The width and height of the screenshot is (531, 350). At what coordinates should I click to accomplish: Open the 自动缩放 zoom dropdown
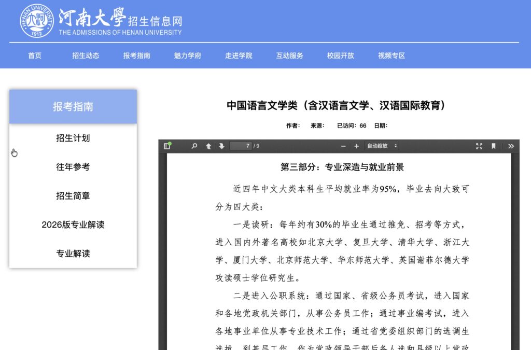(382, 146)
